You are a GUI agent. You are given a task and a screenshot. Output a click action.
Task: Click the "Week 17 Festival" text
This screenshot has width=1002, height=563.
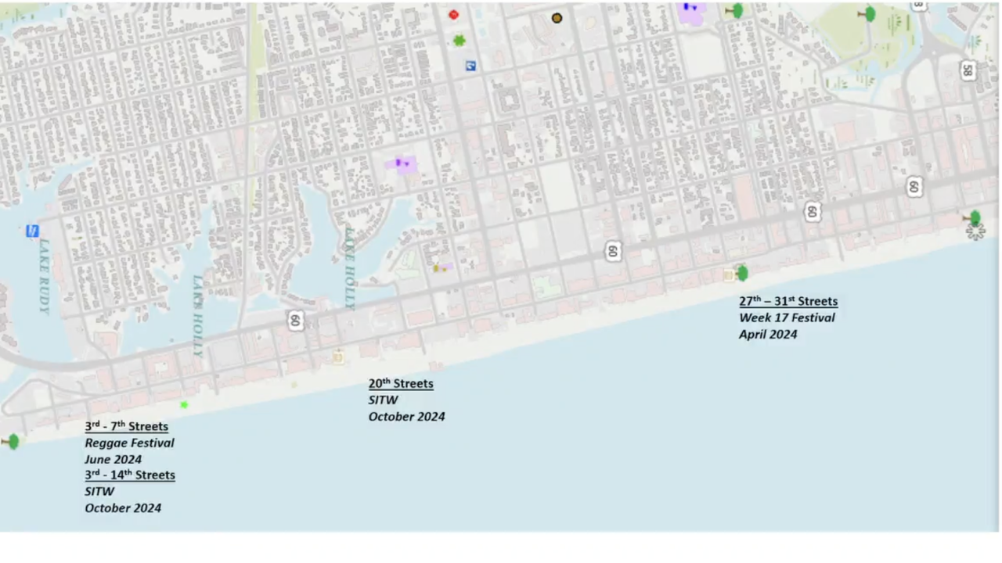pyautogui.click(x=787, y=317)
